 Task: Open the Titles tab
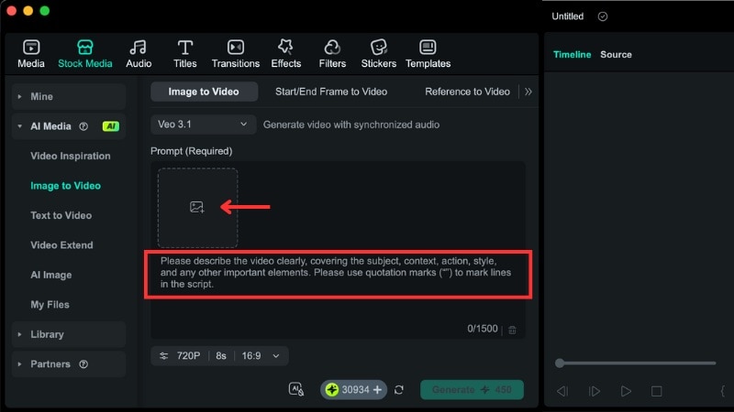pyautogui.click(x=185, y=54)
